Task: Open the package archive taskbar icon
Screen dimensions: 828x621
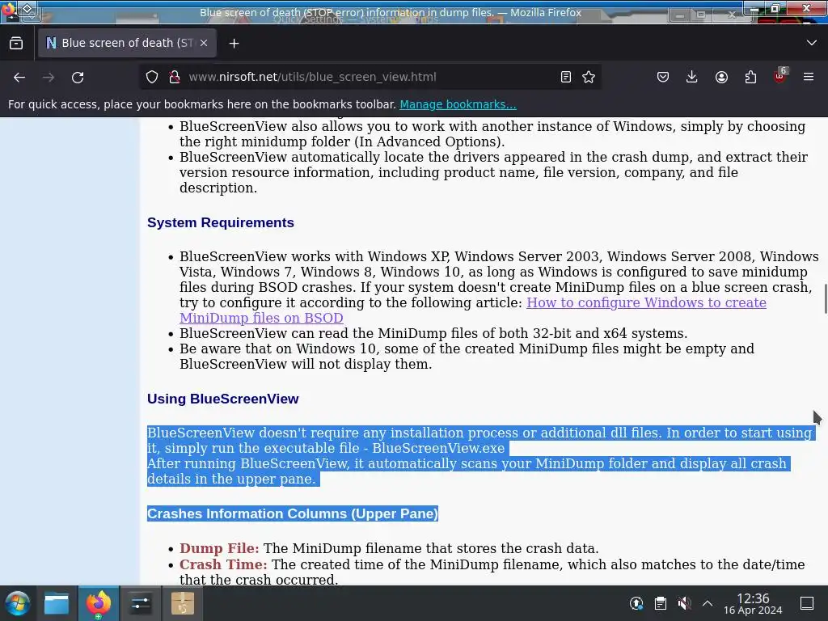Action: pos(182,603)
